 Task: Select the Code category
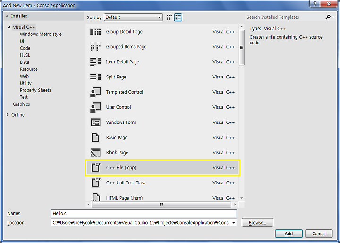(x=25, y=48)
